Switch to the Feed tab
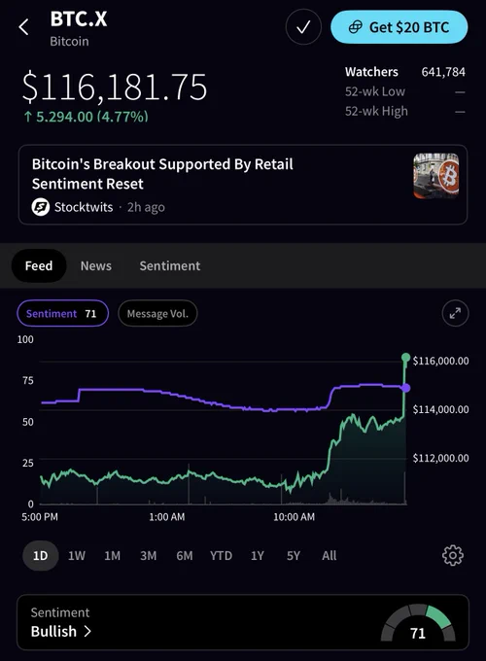 coord(39,265)
